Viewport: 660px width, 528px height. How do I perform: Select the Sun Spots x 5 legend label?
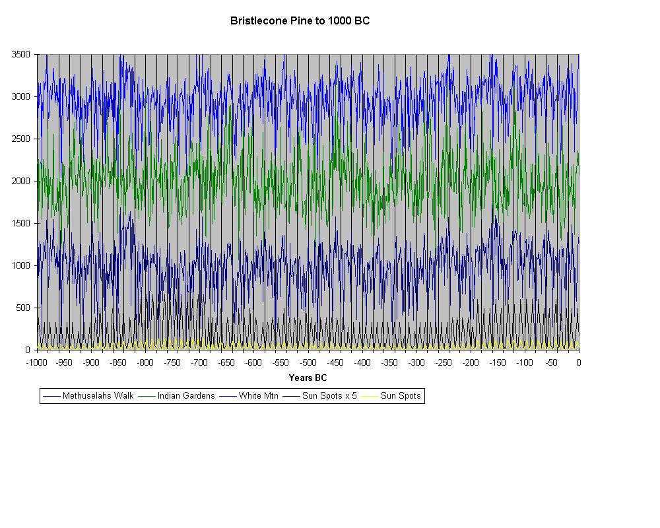click(x=329, y=396)
